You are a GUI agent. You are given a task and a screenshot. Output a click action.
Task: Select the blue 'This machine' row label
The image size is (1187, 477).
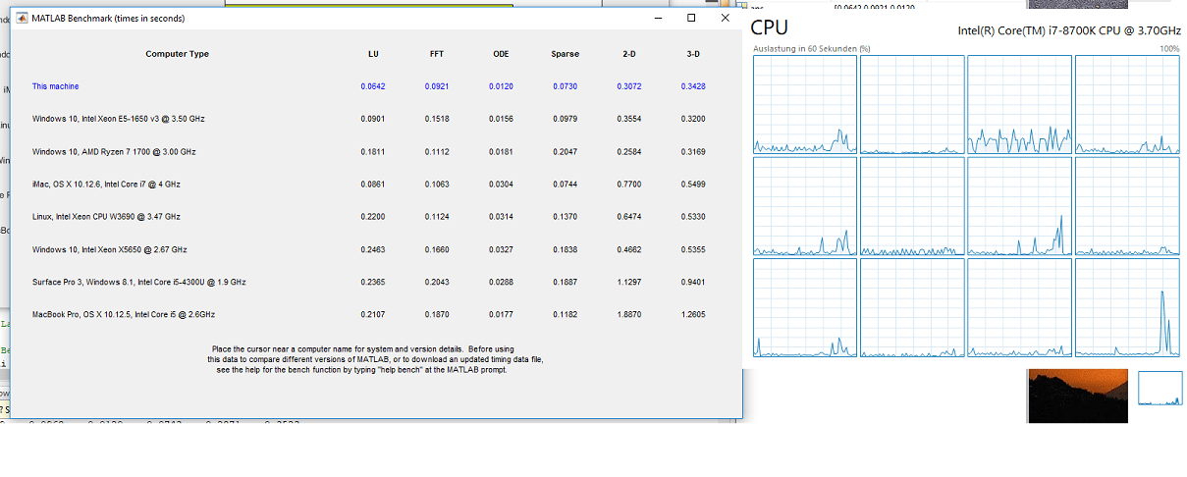tap(55, 86)
